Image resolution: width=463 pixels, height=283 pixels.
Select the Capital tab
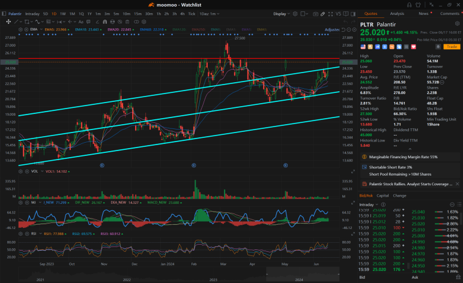pos(383,195)
